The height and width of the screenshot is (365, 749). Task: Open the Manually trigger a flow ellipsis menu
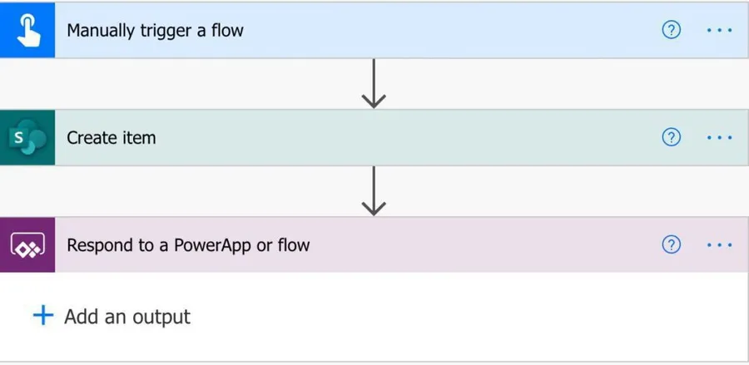(719, 30)
